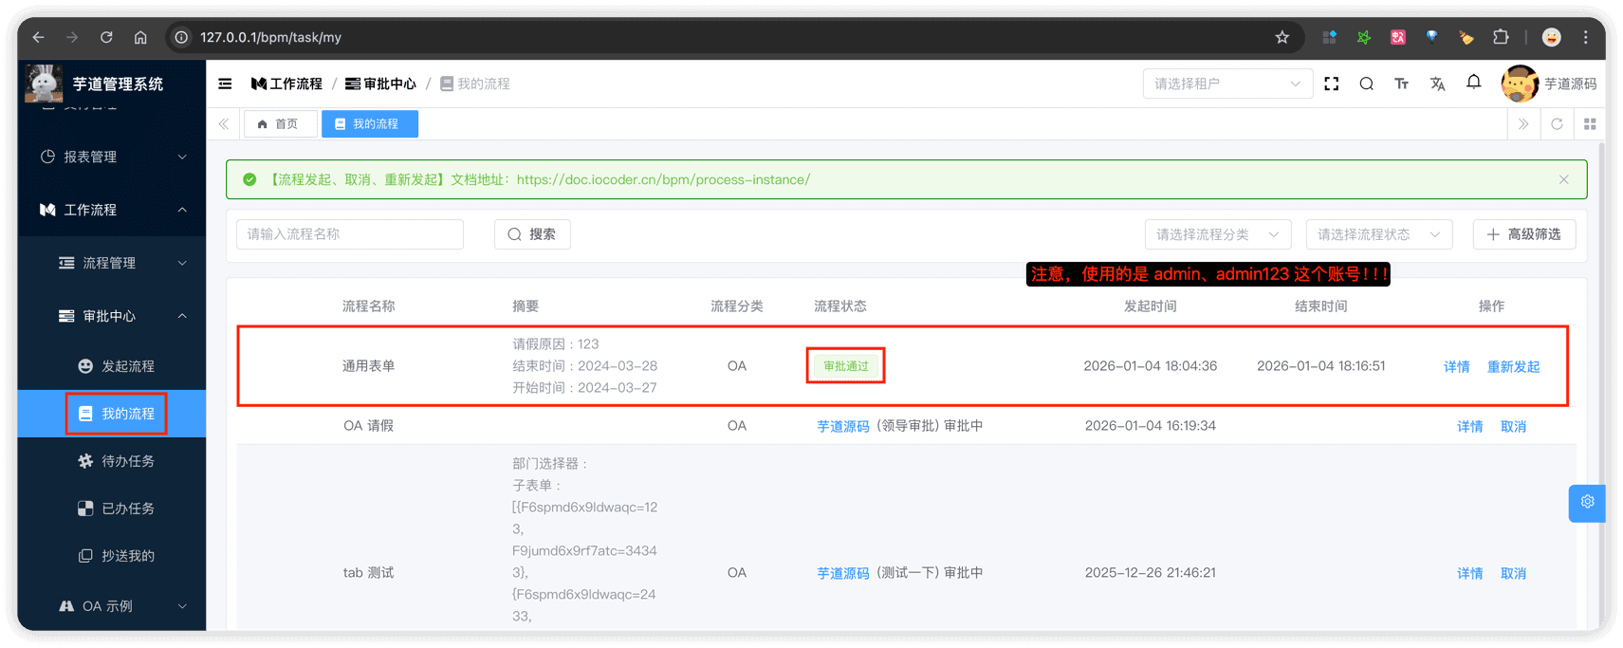View 详情 for OA 请假 row
Screen dimensions: 1623x648
1470,426
